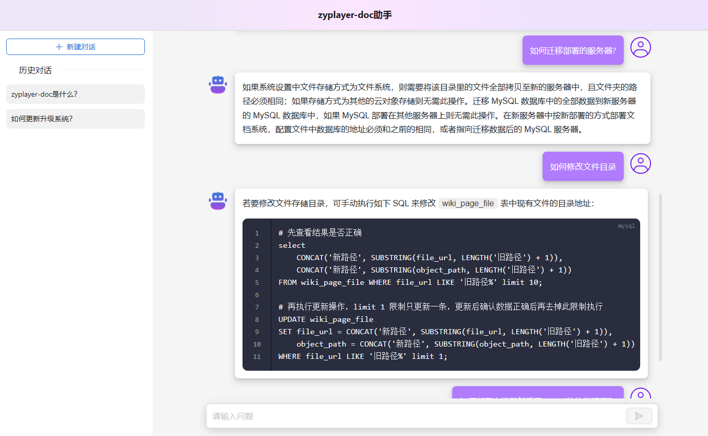708x436 pixels.
Task: Click the 新建对话 button
Action: tap(76, 47)
